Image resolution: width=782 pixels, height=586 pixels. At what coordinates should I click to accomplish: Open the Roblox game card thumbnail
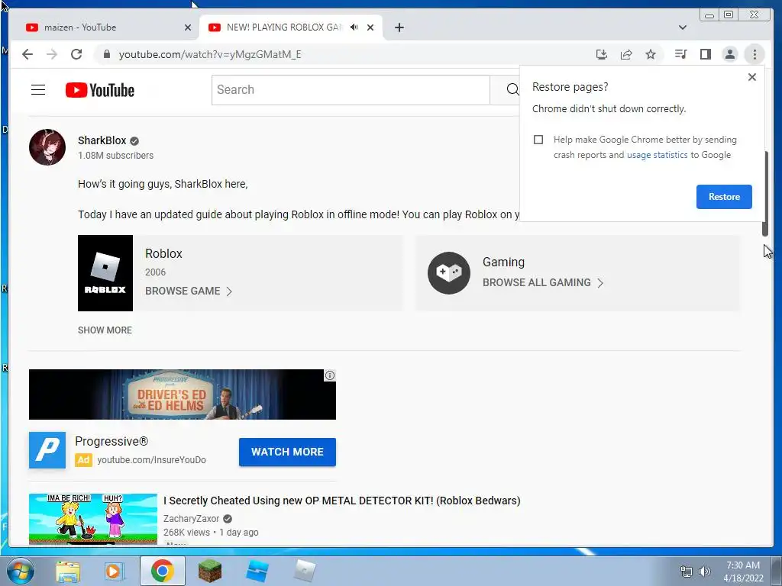pyautogui.click(x=105, y=273)
